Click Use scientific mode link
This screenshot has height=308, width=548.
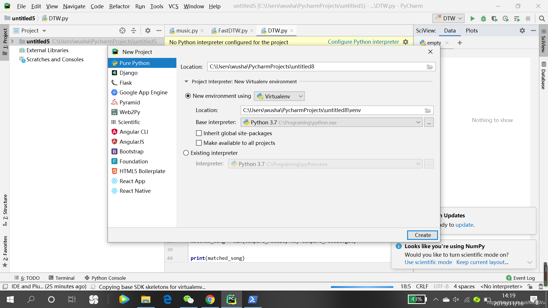coord(428,262)
